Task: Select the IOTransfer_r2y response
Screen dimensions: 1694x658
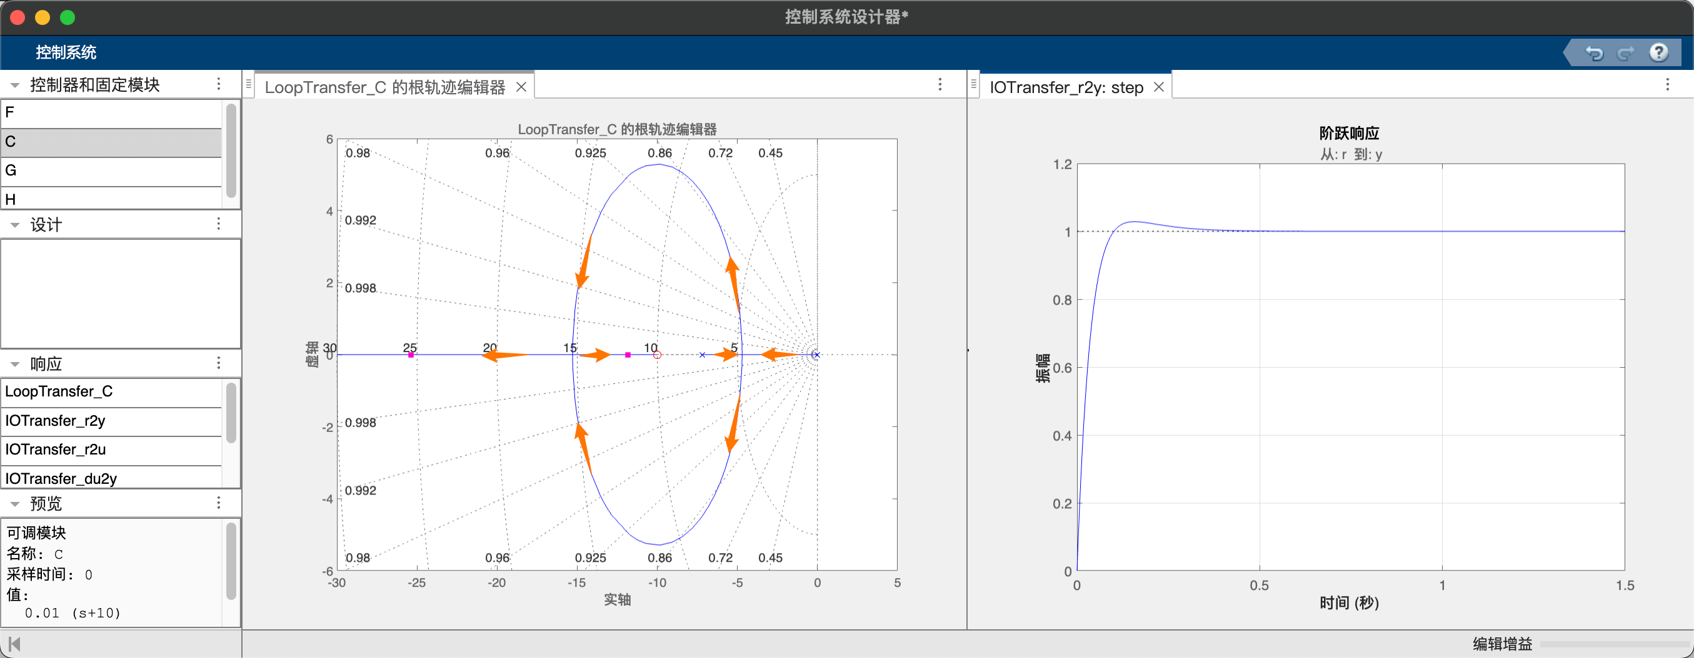Action: [x=112, y=421]
